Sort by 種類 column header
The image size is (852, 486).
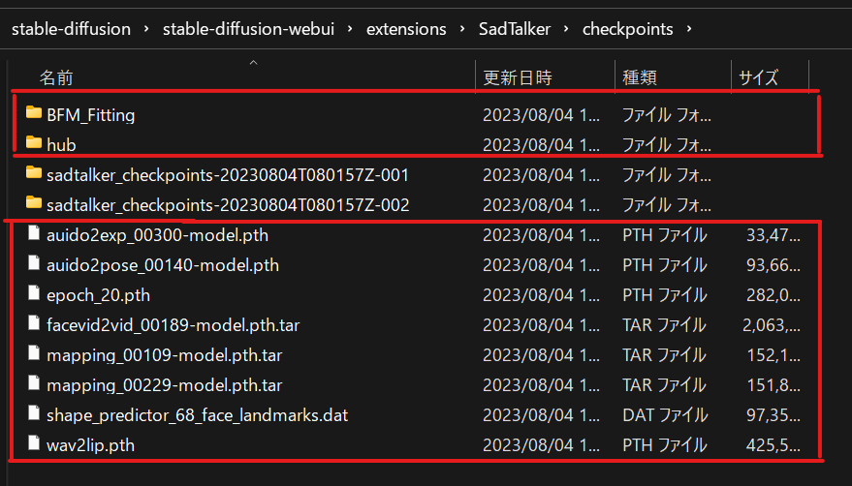coord(640,77)
